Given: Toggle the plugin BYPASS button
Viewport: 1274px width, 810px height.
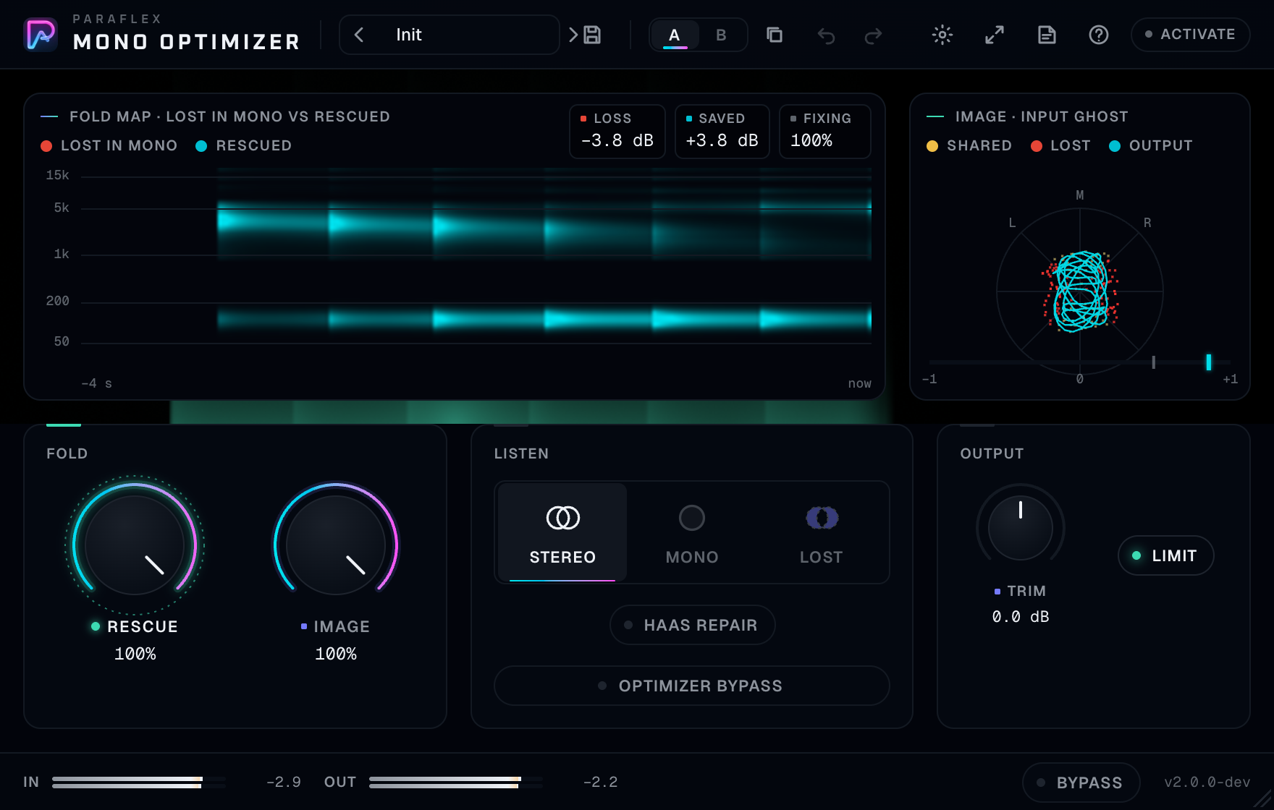Looking at the screenshot, I should pos(1081,783).
